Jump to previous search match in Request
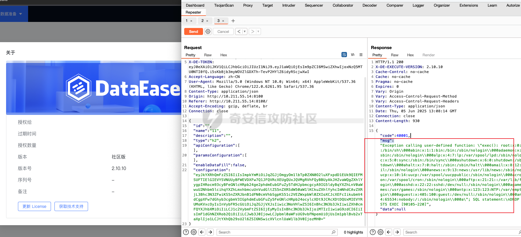 (x=202, y=232)
